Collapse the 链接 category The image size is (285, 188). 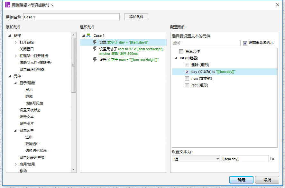click(x=10, y=36)
